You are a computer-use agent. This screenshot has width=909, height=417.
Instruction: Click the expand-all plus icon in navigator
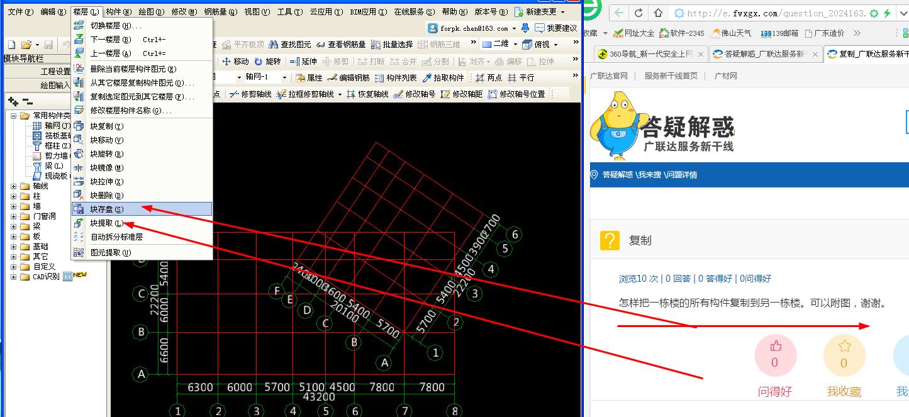pyautogui.click(x=13, y=101)
